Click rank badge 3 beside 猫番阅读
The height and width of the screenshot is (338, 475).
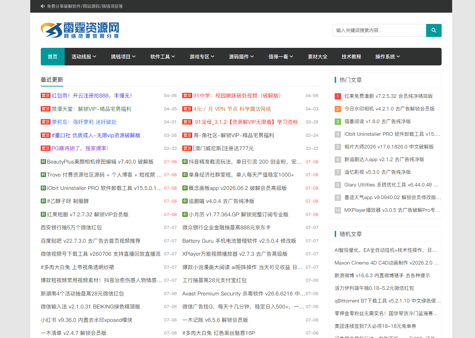(x=338, y=122)
